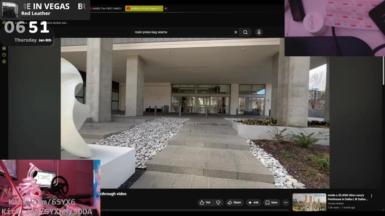385x216 pixels.
Task: Open more actions ellipsis menu
Action: point(286,202)
